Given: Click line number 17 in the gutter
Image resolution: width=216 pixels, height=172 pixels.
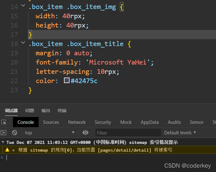Looking at the screenshot, I should click(14, 35).
